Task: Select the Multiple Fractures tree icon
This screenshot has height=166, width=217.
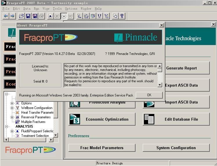Action: click(x=17, y=122)
